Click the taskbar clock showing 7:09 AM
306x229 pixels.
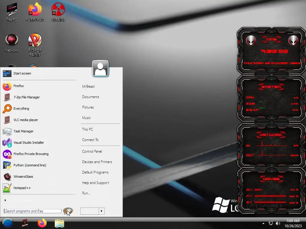(x=293, y=221)
